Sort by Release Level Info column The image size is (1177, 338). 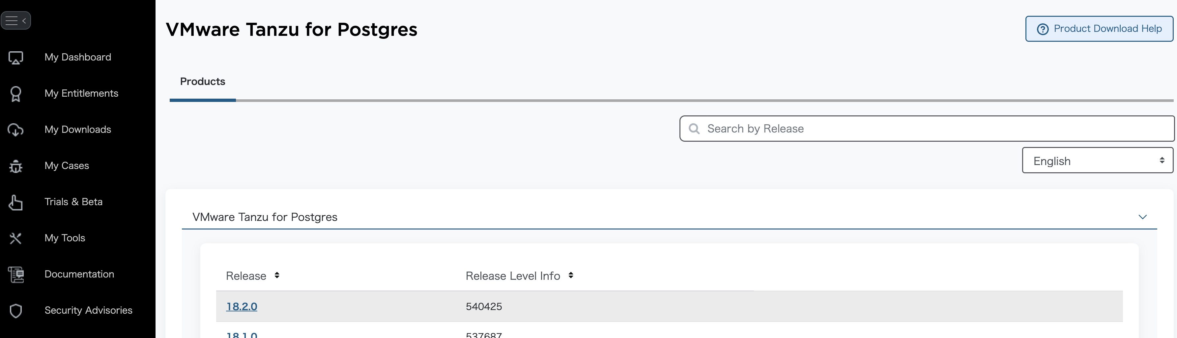pos(571,276)
